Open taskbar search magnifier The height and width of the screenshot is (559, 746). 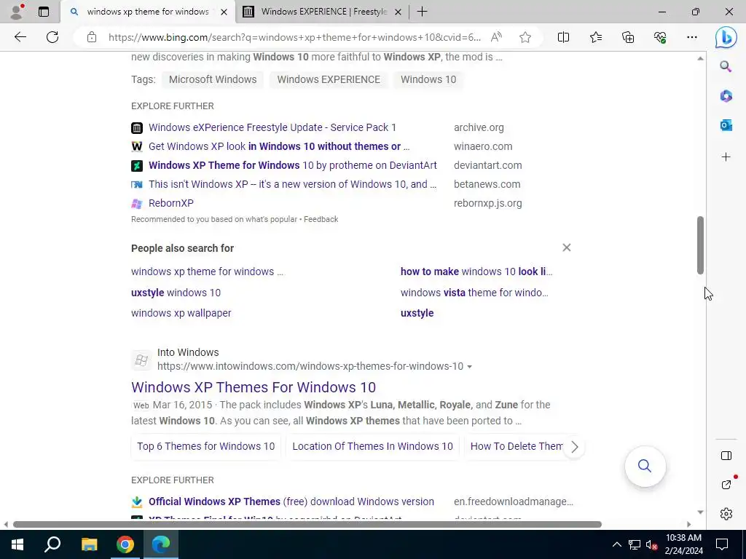pyautogui.click(x=52, y=544)
